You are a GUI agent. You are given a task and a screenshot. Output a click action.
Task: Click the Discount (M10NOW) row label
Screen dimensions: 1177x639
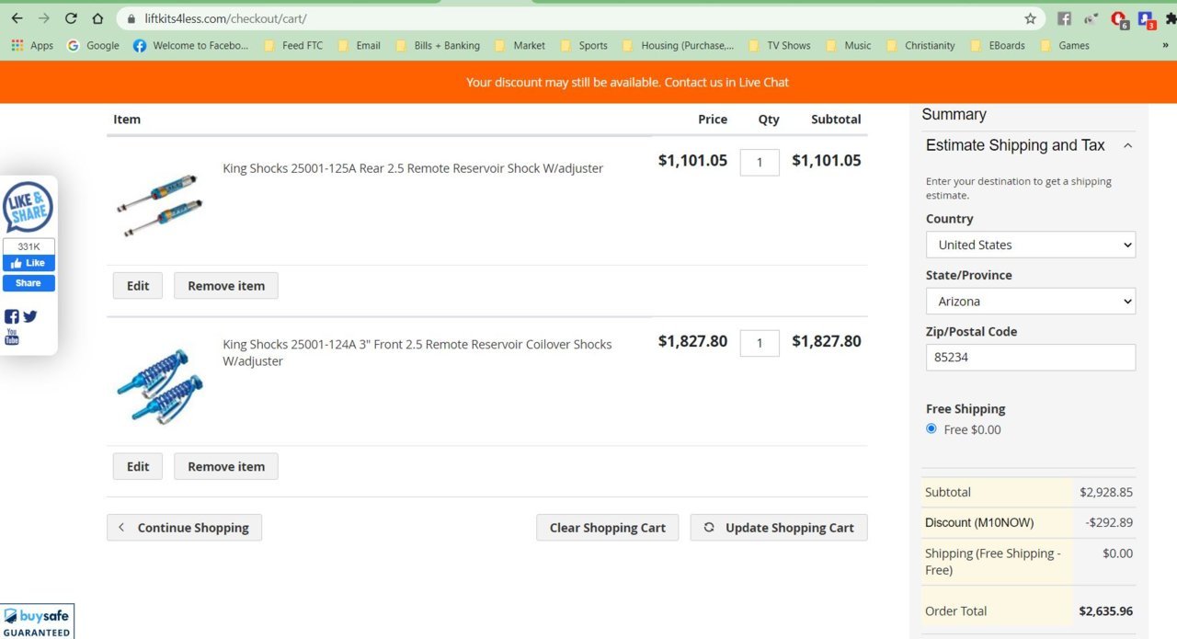click(979, 522)
